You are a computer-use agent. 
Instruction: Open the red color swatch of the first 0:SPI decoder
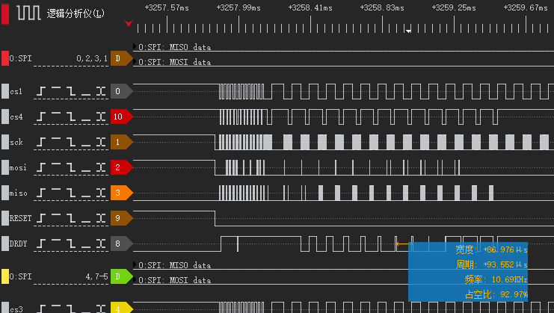5,58
